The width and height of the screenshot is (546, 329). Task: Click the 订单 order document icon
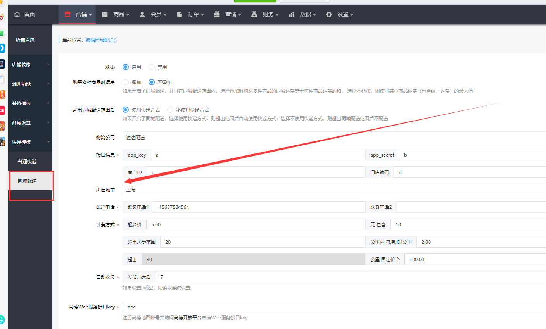[179, 14]
